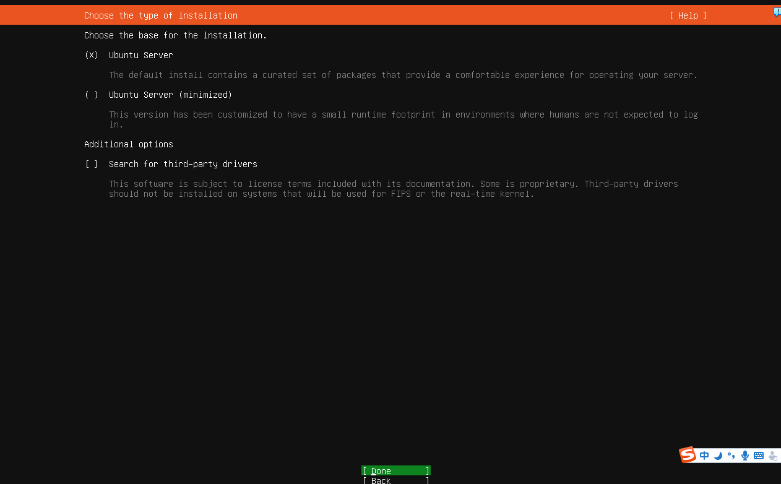Click 'Choose the type of installation' header title
The image size is (781, 484).
tap(161, 15)
